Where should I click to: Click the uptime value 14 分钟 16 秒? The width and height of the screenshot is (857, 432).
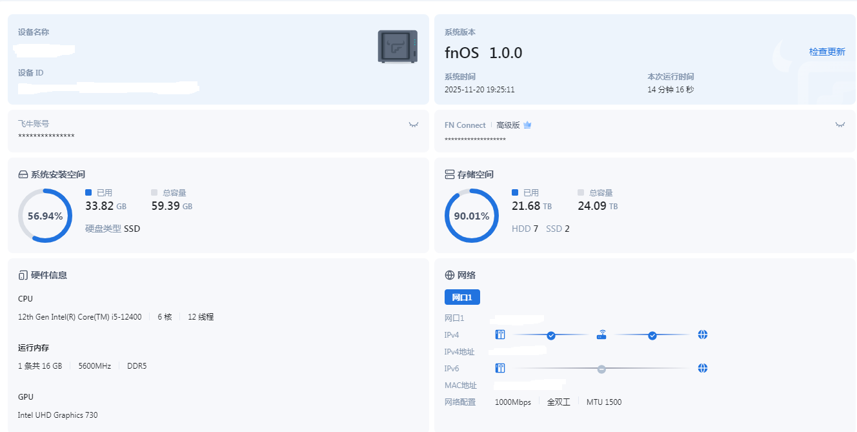(670, 90)
